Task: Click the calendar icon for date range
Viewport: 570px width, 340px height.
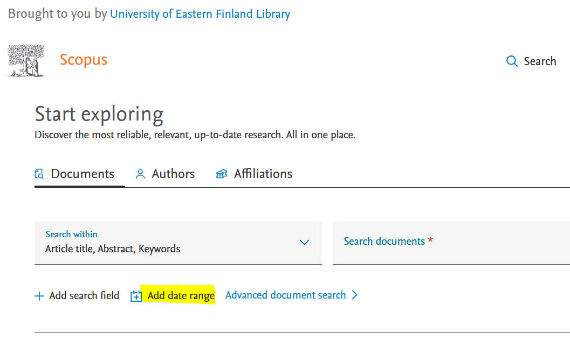Action: coord(136,296)
